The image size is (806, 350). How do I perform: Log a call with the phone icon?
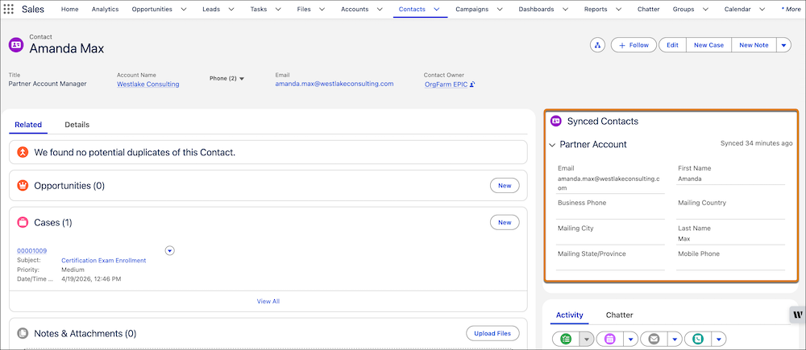click(x=698, y=339)
